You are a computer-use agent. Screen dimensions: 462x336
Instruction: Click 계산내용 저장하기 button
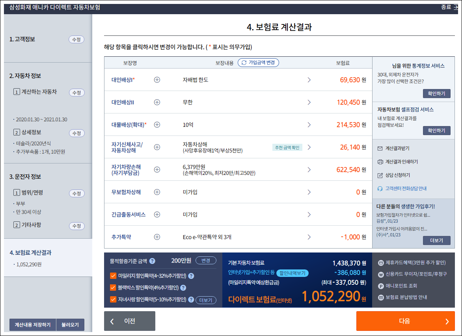coord(33,325)
